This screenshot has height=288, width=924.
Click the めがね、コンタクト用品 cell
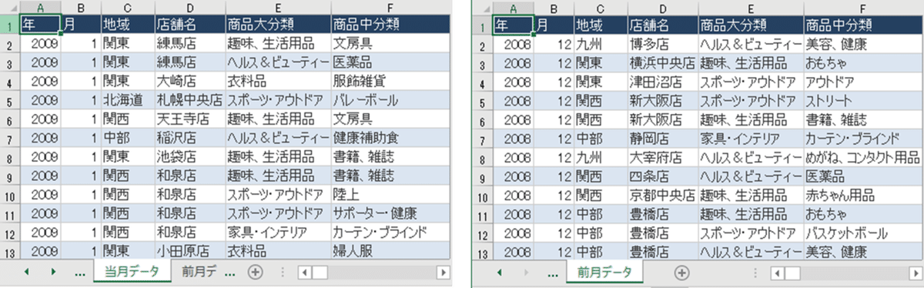[862, 157]
